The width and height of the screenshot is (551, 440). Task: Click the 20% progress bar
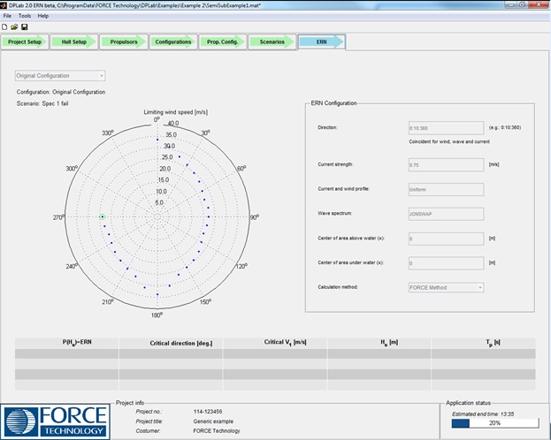(495, 423)
